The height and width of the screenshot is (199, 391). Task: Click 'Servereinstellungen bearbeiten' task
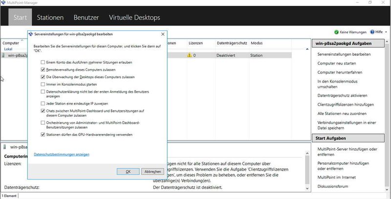[x=344, y=54]
